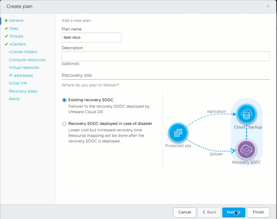Navigate to IP addresses step
Viewport: 277px width, 219px height.
pyautogui.click(x=21, y=76)
